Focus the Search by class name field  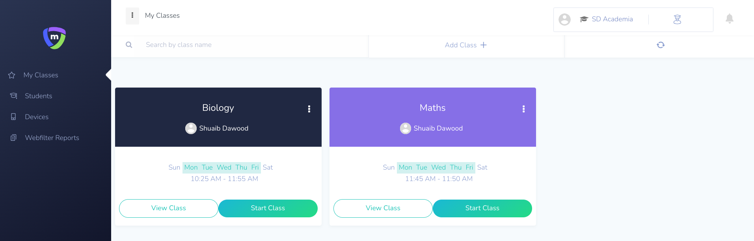[252, 45]
